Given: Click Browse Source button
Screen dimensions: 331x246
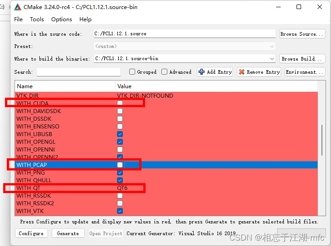Looking at the screenshot, I should 302,34.
